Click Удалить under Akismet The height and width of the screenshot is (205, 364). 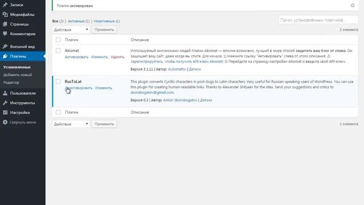118,57
